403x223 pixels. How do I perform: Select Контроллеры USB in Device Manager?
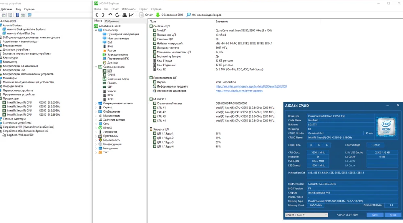click(x=14, y=70)
